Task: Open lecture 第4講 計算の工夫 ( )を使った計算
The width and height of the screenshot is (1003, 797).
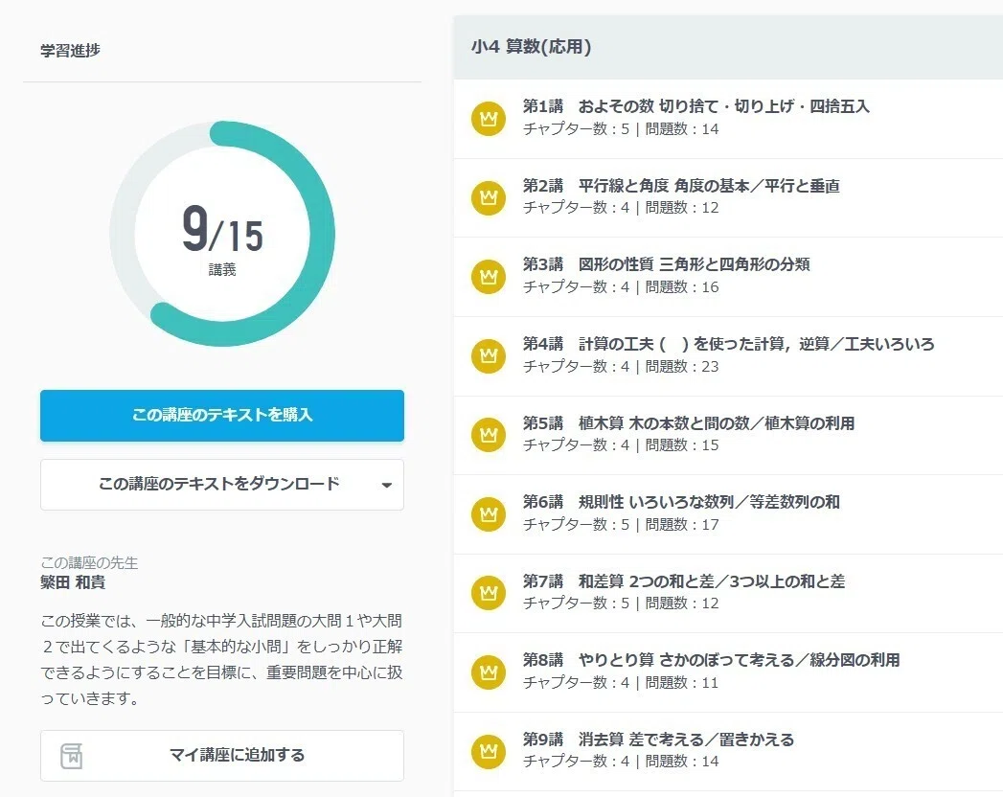Action: (728, 355)
